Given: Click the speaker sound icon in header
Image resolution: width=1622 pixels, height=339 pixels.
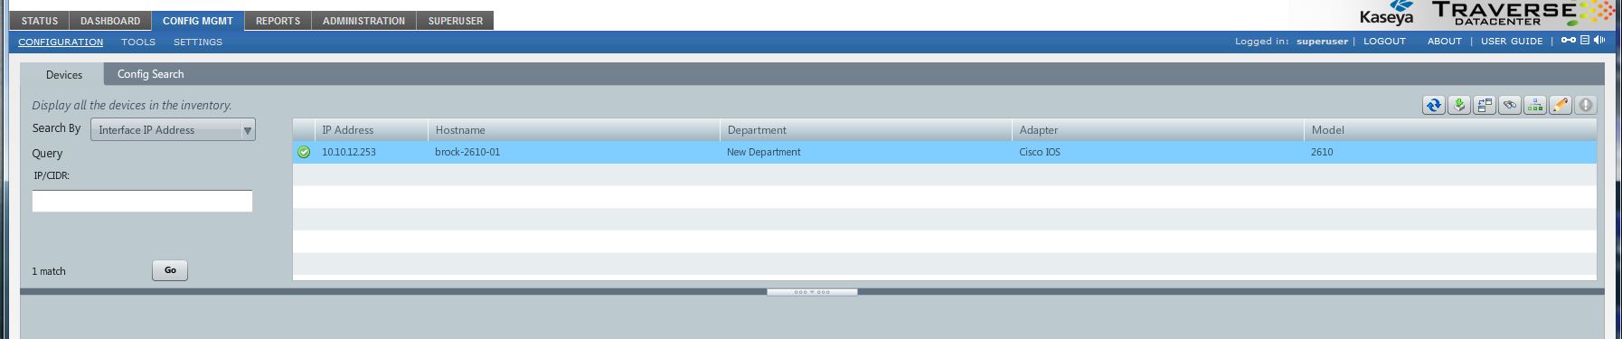Looking at the screenshot, I should coord(1599,40).
